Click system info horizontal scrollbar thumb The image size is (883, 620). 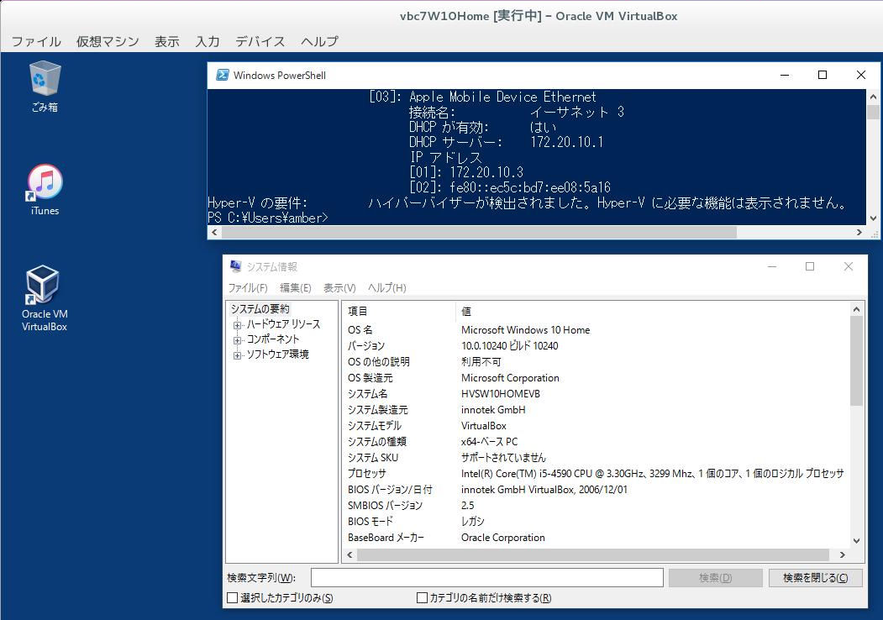click(593, 554)
